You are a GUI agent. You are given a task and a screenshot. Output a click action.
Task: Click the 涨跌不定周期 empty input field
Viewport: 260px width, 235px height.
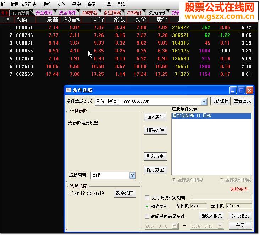click(221, 197)
